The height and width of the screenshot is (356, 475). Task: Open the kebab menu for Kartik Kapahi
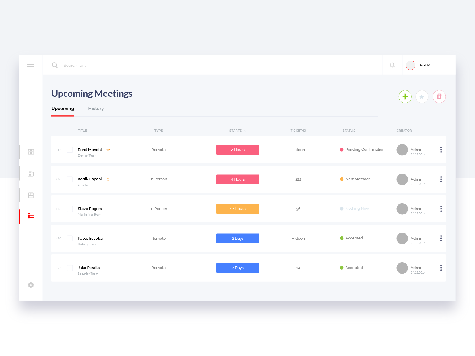point(441,179)
